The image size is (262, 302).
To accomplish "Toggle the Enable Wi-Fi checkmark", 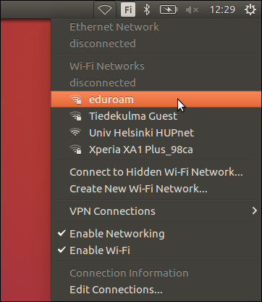I will [x=62, y=250].
